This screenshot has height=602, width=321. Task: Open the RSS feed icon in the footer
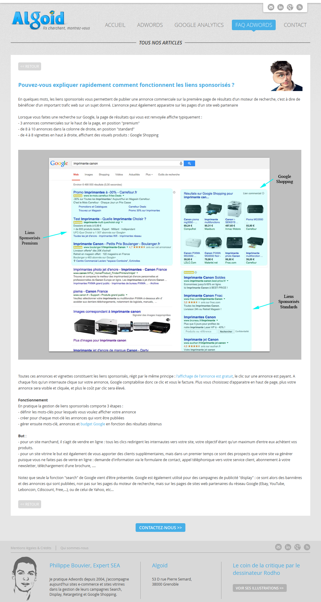(307, 547)
